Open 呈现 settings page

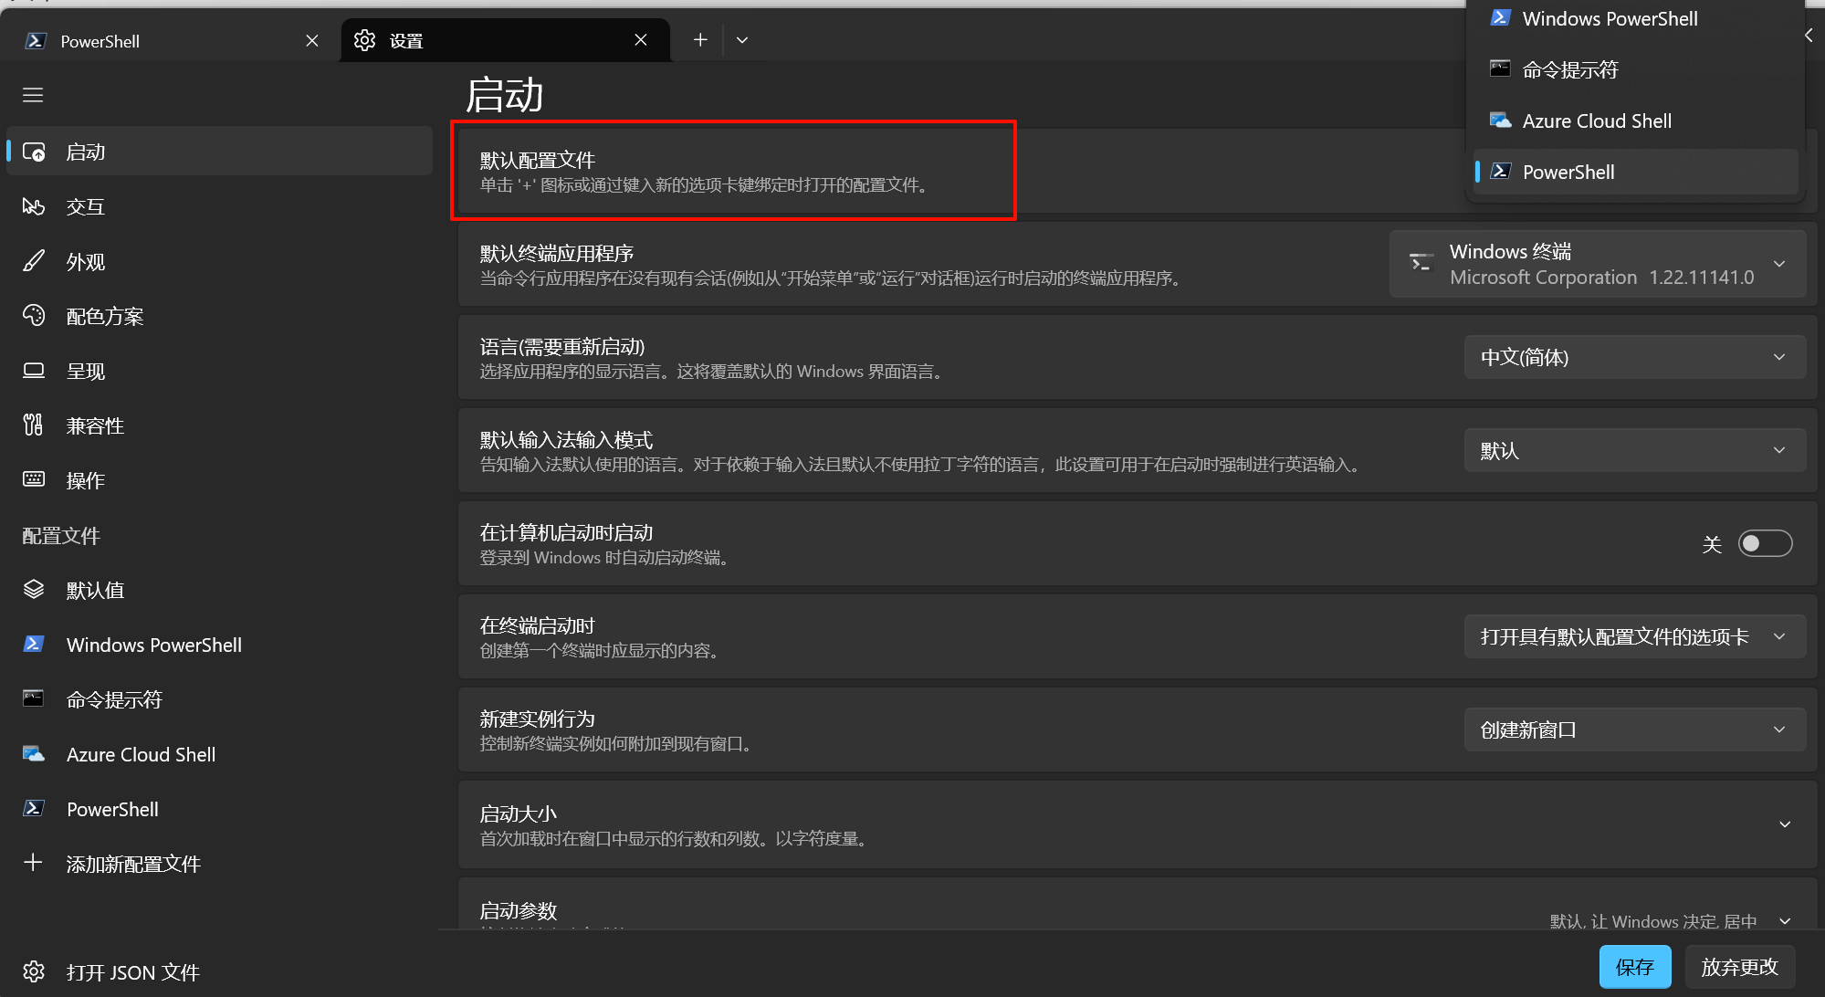(219, 371)
